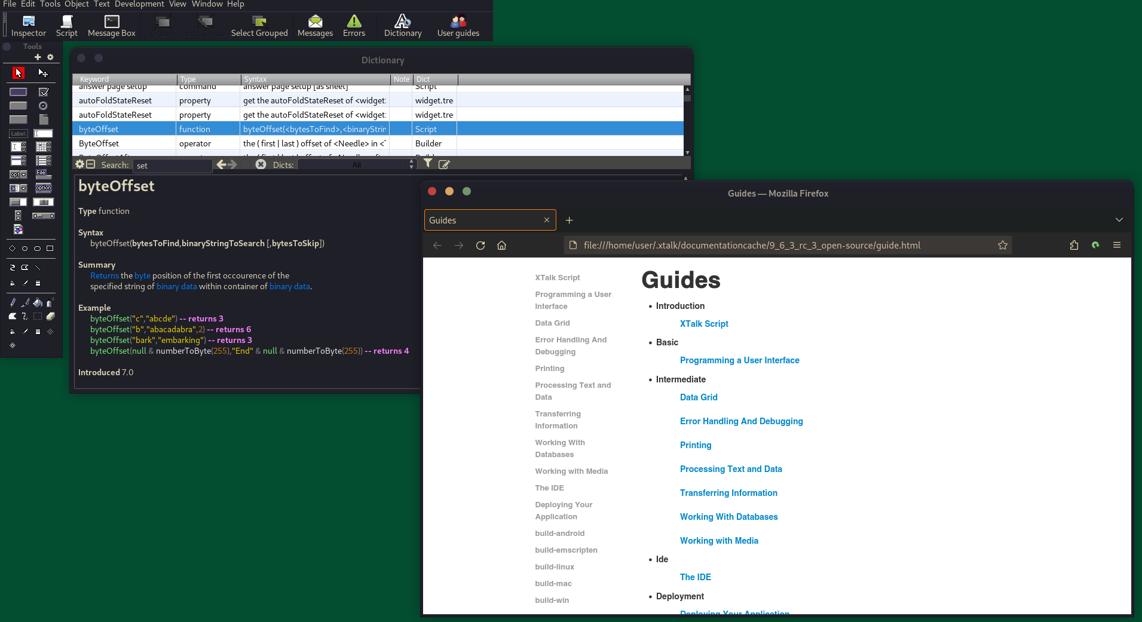
Task: Select the scrollbar control in Tools
Action: pyautogui.click(x=43, y=216)
